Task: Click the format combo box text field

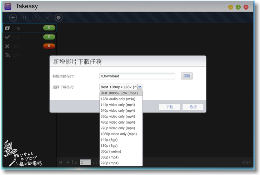Action: click(x=119, y=87)
